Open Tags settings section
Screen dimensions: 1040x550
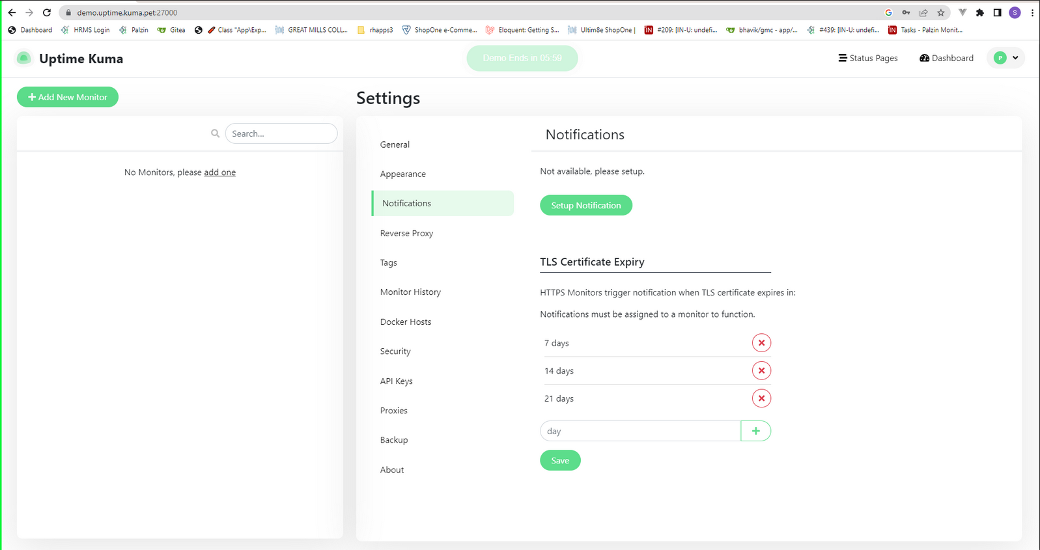click(x=443, y=262)
